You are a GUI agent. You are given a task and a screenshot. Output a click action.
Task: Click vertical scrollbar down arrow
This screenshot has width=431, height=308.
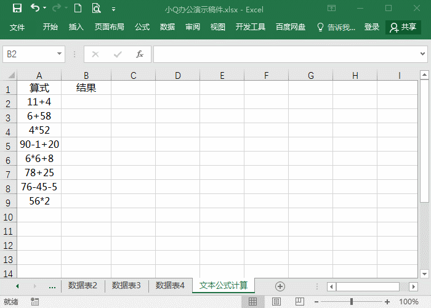424,274
